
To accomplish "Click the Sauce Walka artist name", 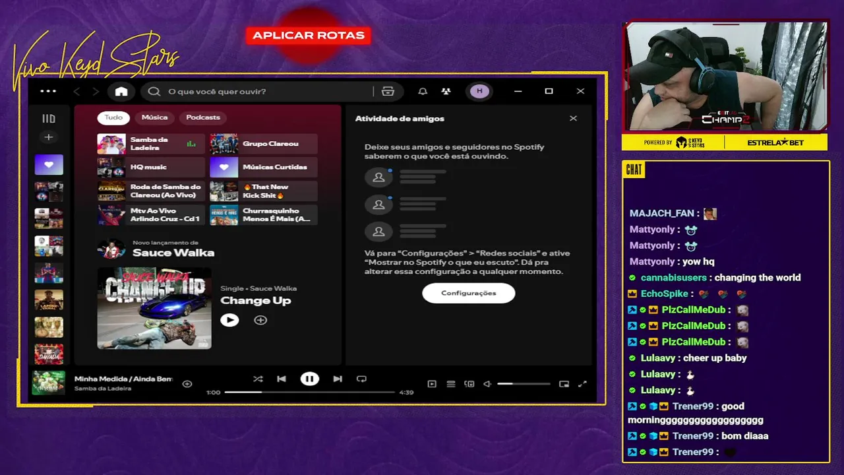I will 173,253.
